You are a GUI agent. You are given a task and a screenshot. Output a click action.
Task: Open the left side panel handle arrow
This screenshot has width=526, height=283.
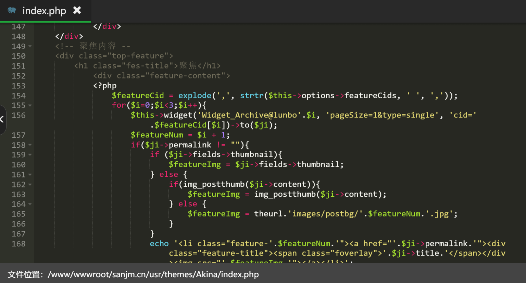[x=2, y=120]
